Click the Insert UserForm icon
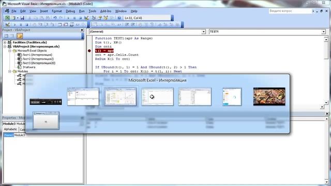Image resolution: width=331 pixels, height=186 pixels. coord(13,18)
